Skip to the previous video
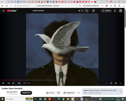The height and width of the screenshot is (101, 126). coord(9,83)
